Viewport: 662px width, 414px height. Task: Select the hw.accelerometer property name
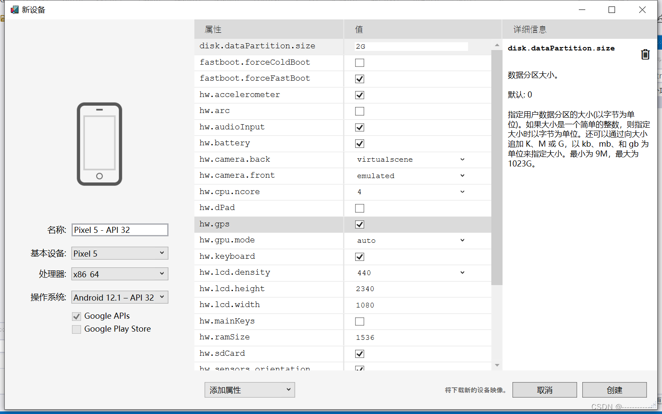[x=240, y=95]
